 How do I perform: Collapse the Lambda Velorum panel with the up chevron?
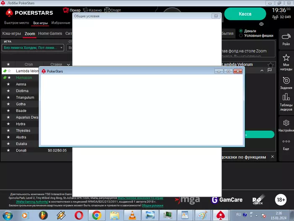262,71
